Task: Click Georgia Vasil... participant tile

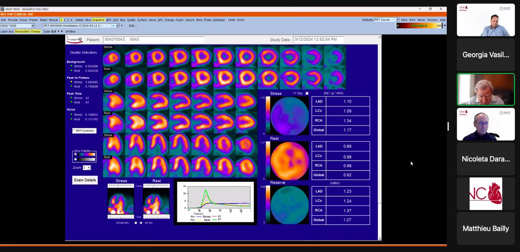Action: [x=485, y=55]
